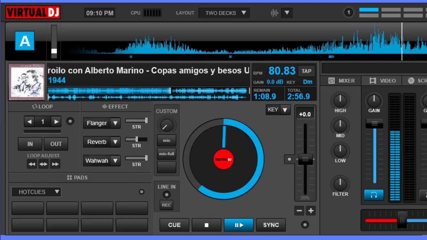Click loop adjust move-left icon

(x=32, y=164)
